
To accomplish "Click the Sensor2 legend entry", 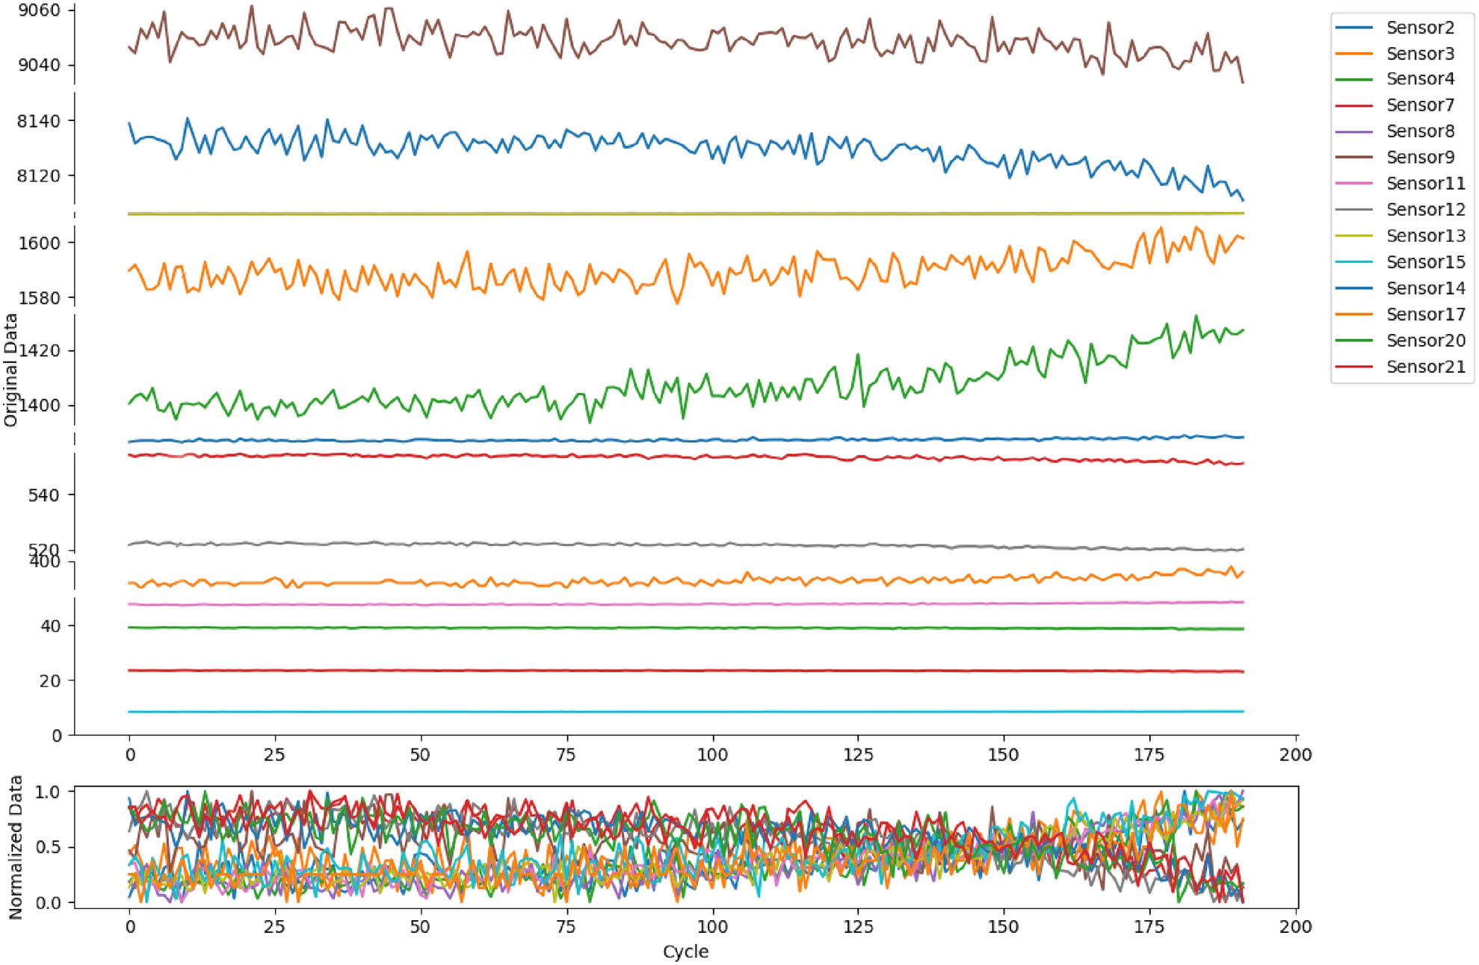I will point(1419,28).
